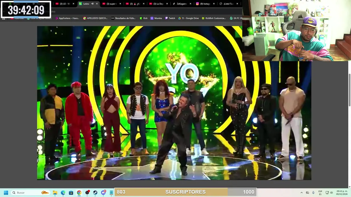The width and height of the screenshot is (351, 197).
Task: Open the volume speaker tray icon
Action: tap(332, 193)
